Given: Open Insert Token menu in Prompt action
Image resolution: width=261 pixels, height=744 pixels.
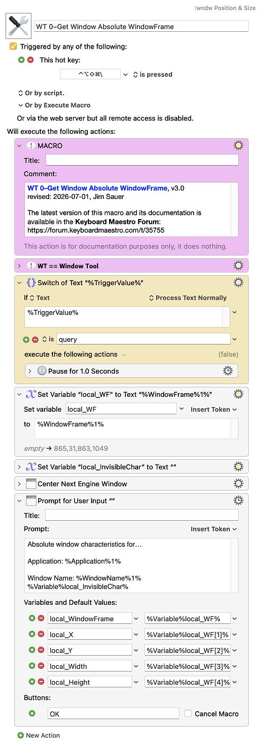Looking at the screenshot, I should point(214,529).
